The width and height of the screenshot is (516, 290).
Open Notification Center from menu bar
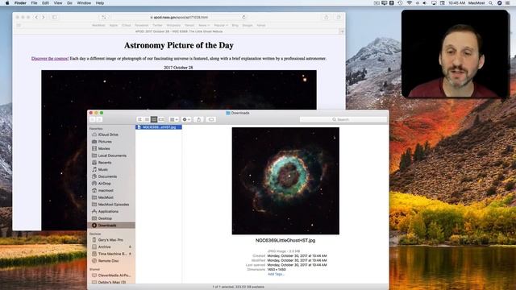tap(507, 3)
